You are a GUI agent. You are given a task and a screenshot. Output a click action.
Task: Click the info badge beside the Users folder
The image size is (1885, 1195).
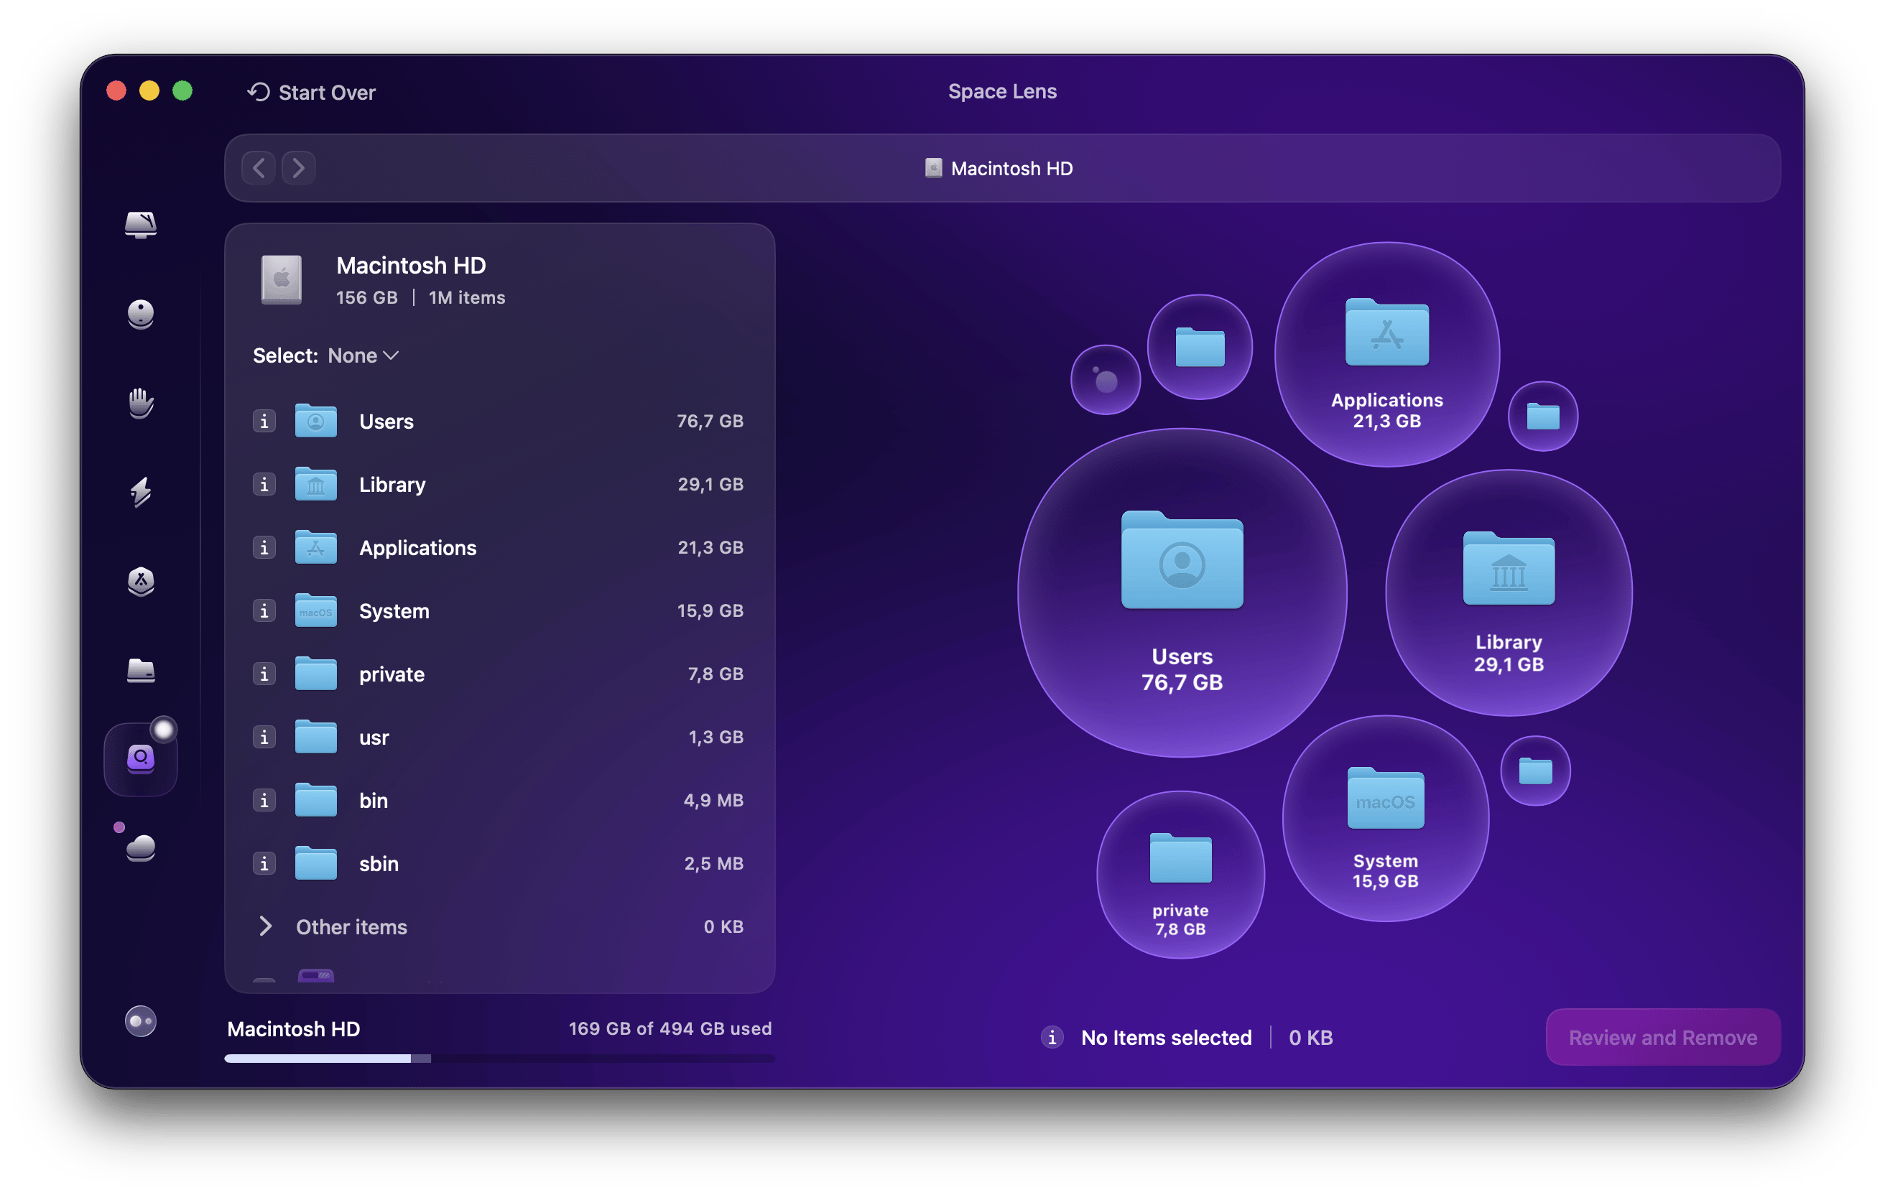[x=264, y=420]
